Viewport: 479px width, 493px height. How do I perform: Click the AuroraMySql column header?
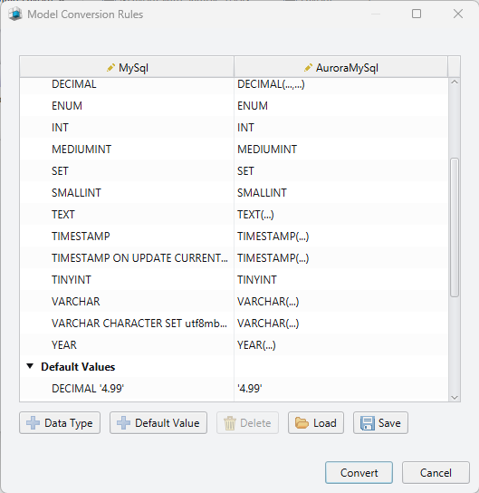[x=340, y=67]
